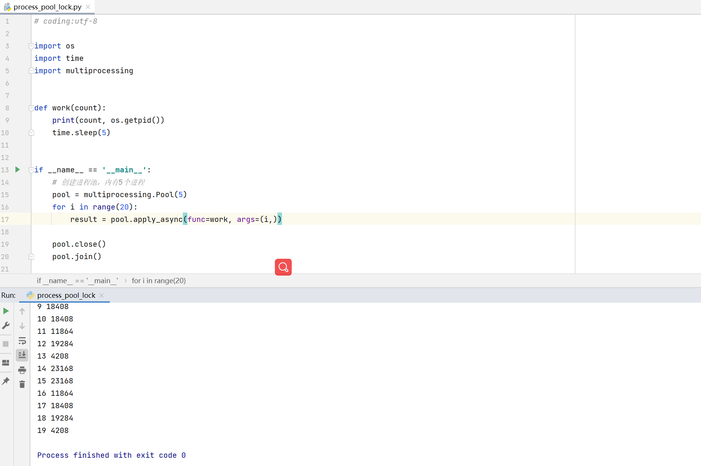Pin the run tab with pin icon
The height and width of the screenshot is (466, 701).
[x=6, y=381]
